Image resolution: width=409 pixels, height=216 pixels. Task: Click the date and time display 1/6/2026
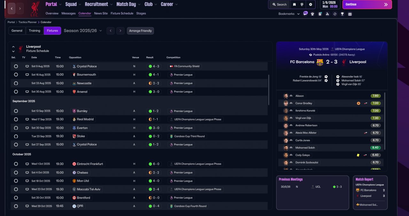(330, 4)
